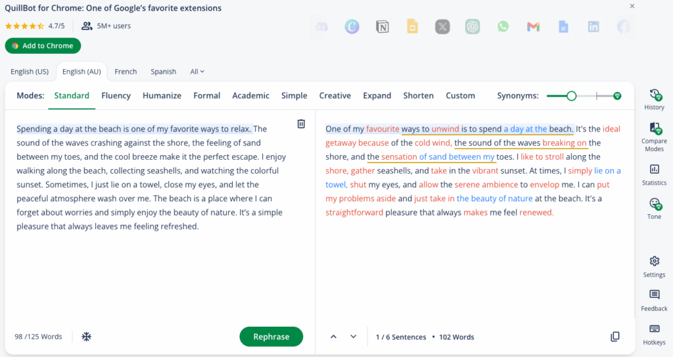Image resolution: width=673 pixels, height=357 pixels.
Task: Click the word 'envelop' in output
Action: click(x=544, y=185)
